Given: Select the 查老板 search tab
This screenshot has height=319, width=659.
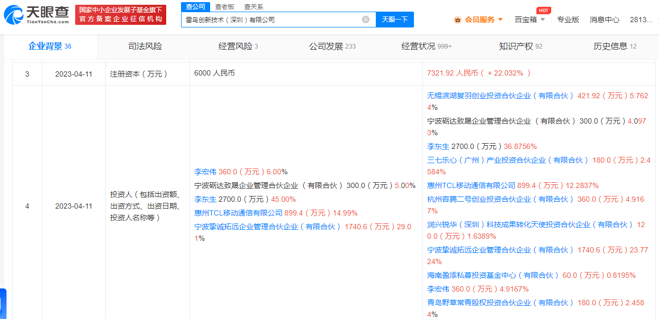Looking at the screenshot, I should click(224, 6).
